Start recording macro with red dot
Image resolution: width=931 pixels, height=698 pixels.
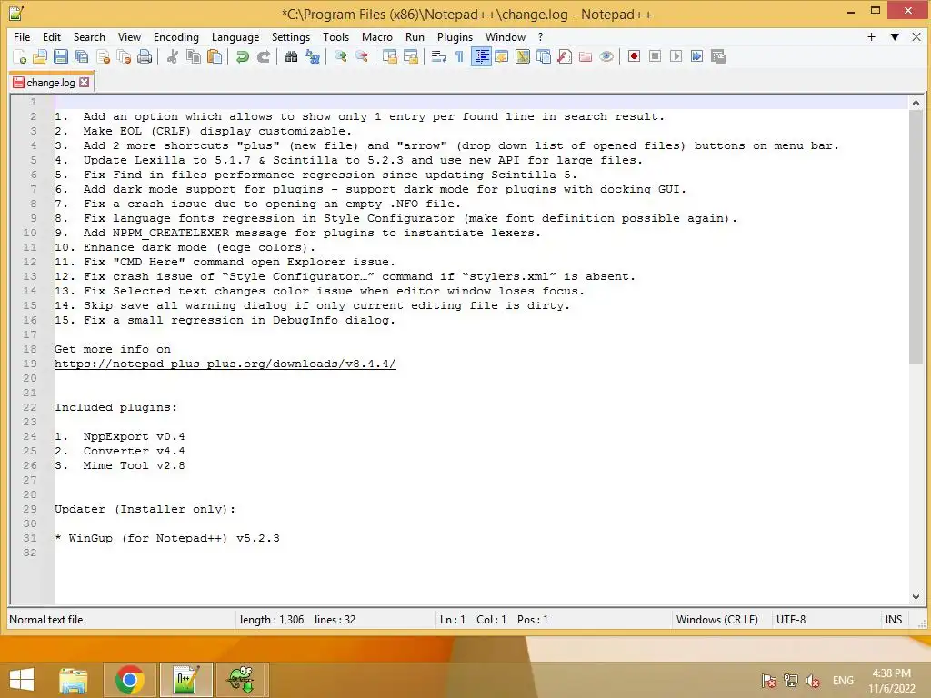coord(634,56)
